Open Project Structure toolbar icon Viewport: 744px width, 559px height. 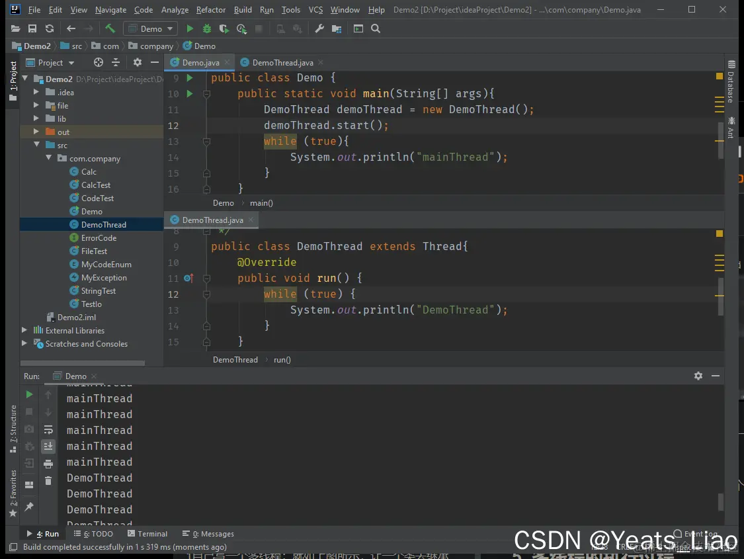click(337, 29)
